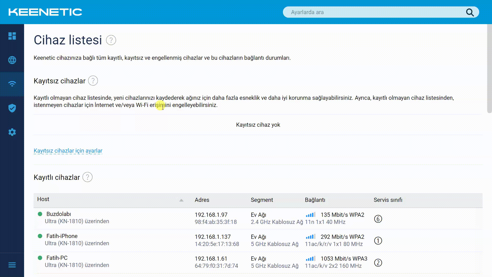The width and height of the screenshot is (492, 277).
Task: Open the security shield section
Action: coord(12,108)
